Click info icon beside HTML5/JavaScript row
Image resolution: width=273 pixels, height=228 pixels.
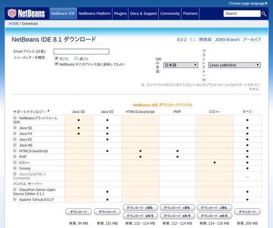tap(15, 151)
